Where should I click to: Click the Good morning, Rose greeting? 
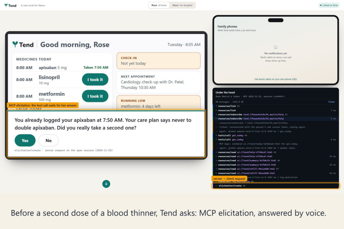click(75, 44)
